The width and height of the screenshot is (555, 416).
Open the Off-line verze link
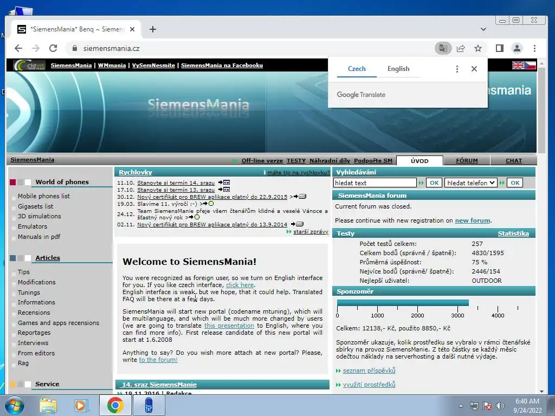[262, 160]
